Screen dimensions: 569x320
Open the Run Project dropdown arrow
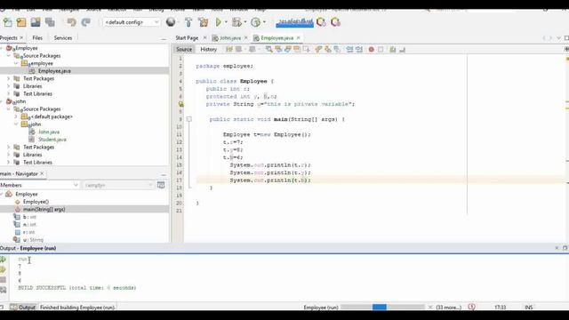[x=226, y=22]
